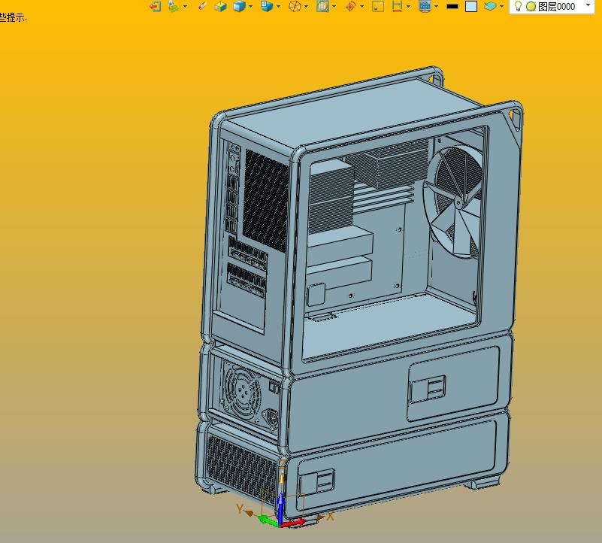The image size is (602, 543).
Task: Open the measure dimension dropdown arrow
Action: tap(409, 7)
